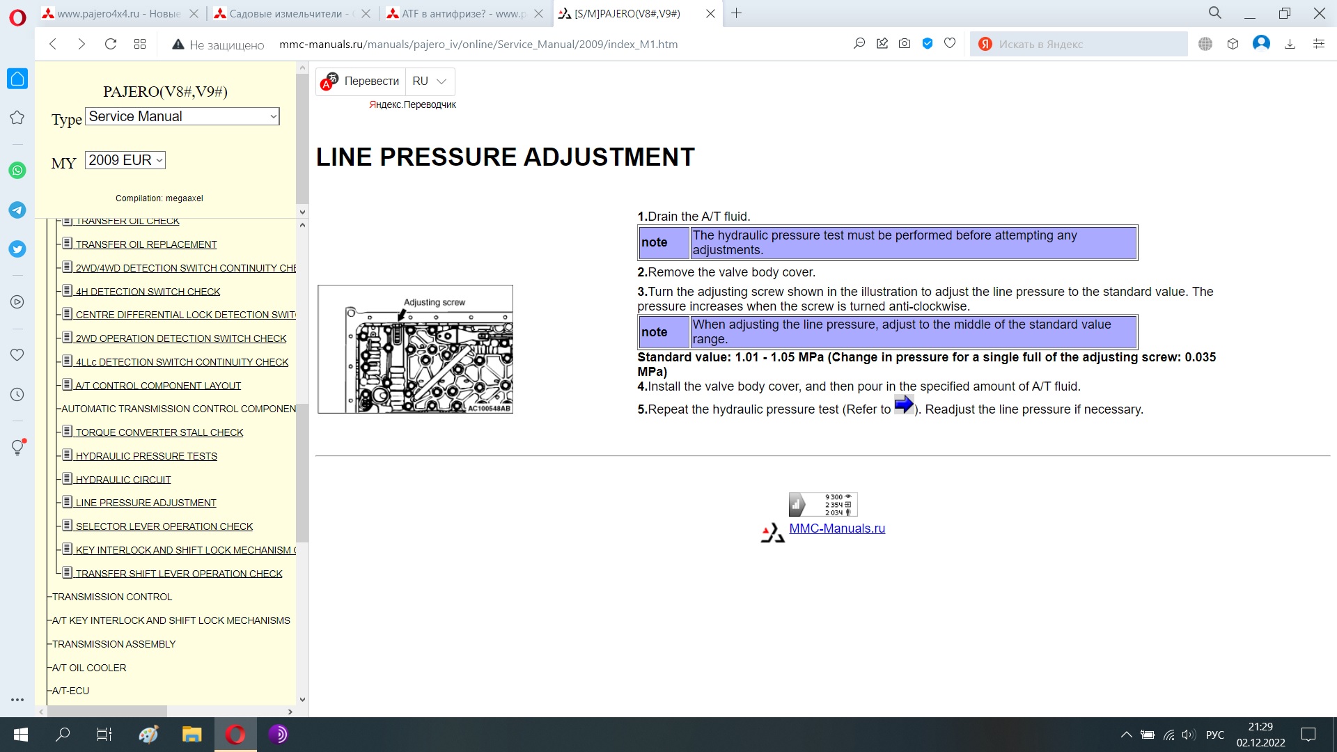Screen dimensions: 1337x752
Task: Open the MY 2009 EUR dropdown
Action: (125, 160)
